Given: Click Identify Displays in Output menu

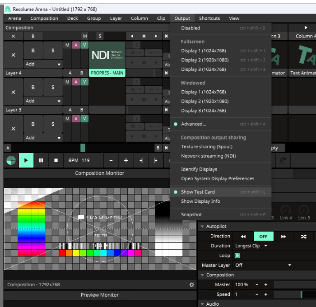Looking at the screenshot, I should pos(199,169).
